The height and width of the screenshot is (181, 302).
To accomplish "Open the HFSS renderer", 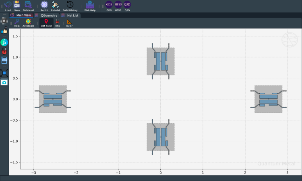I will (x=118, y=6).
